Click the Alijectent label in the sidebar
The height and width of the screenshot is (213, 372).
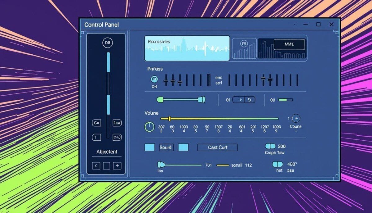coord(107,152)
